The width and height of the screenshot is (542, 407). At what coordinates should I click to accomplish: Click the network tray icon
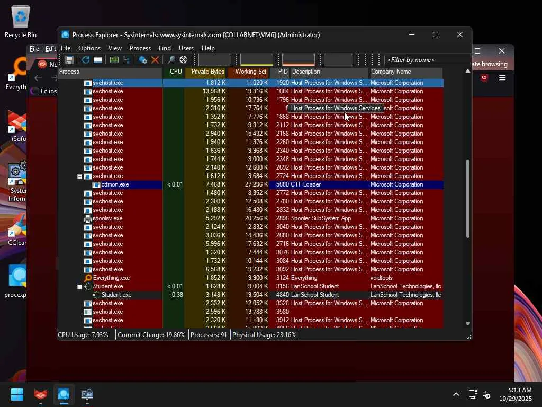[x=473, y=394]
